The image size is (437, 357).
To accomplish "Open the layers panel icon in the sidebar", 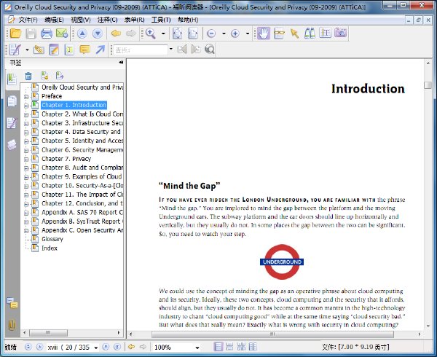I will [x=12, y=145].
